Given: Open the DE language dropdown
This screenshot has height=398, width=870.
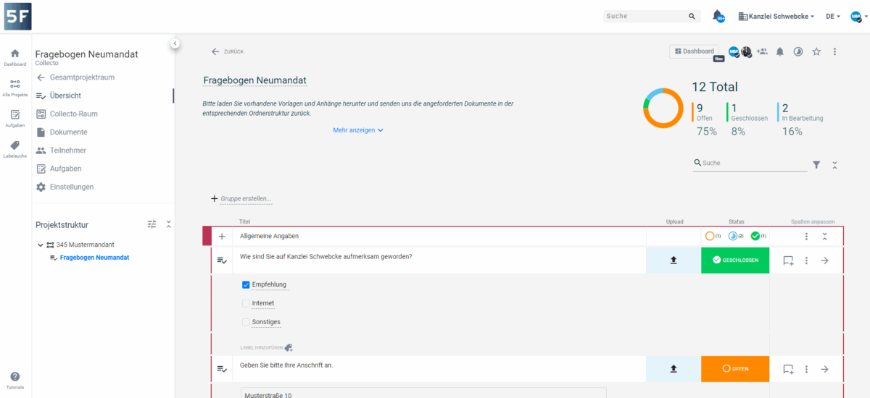Looking at the screenshot, I should [833, 16].
